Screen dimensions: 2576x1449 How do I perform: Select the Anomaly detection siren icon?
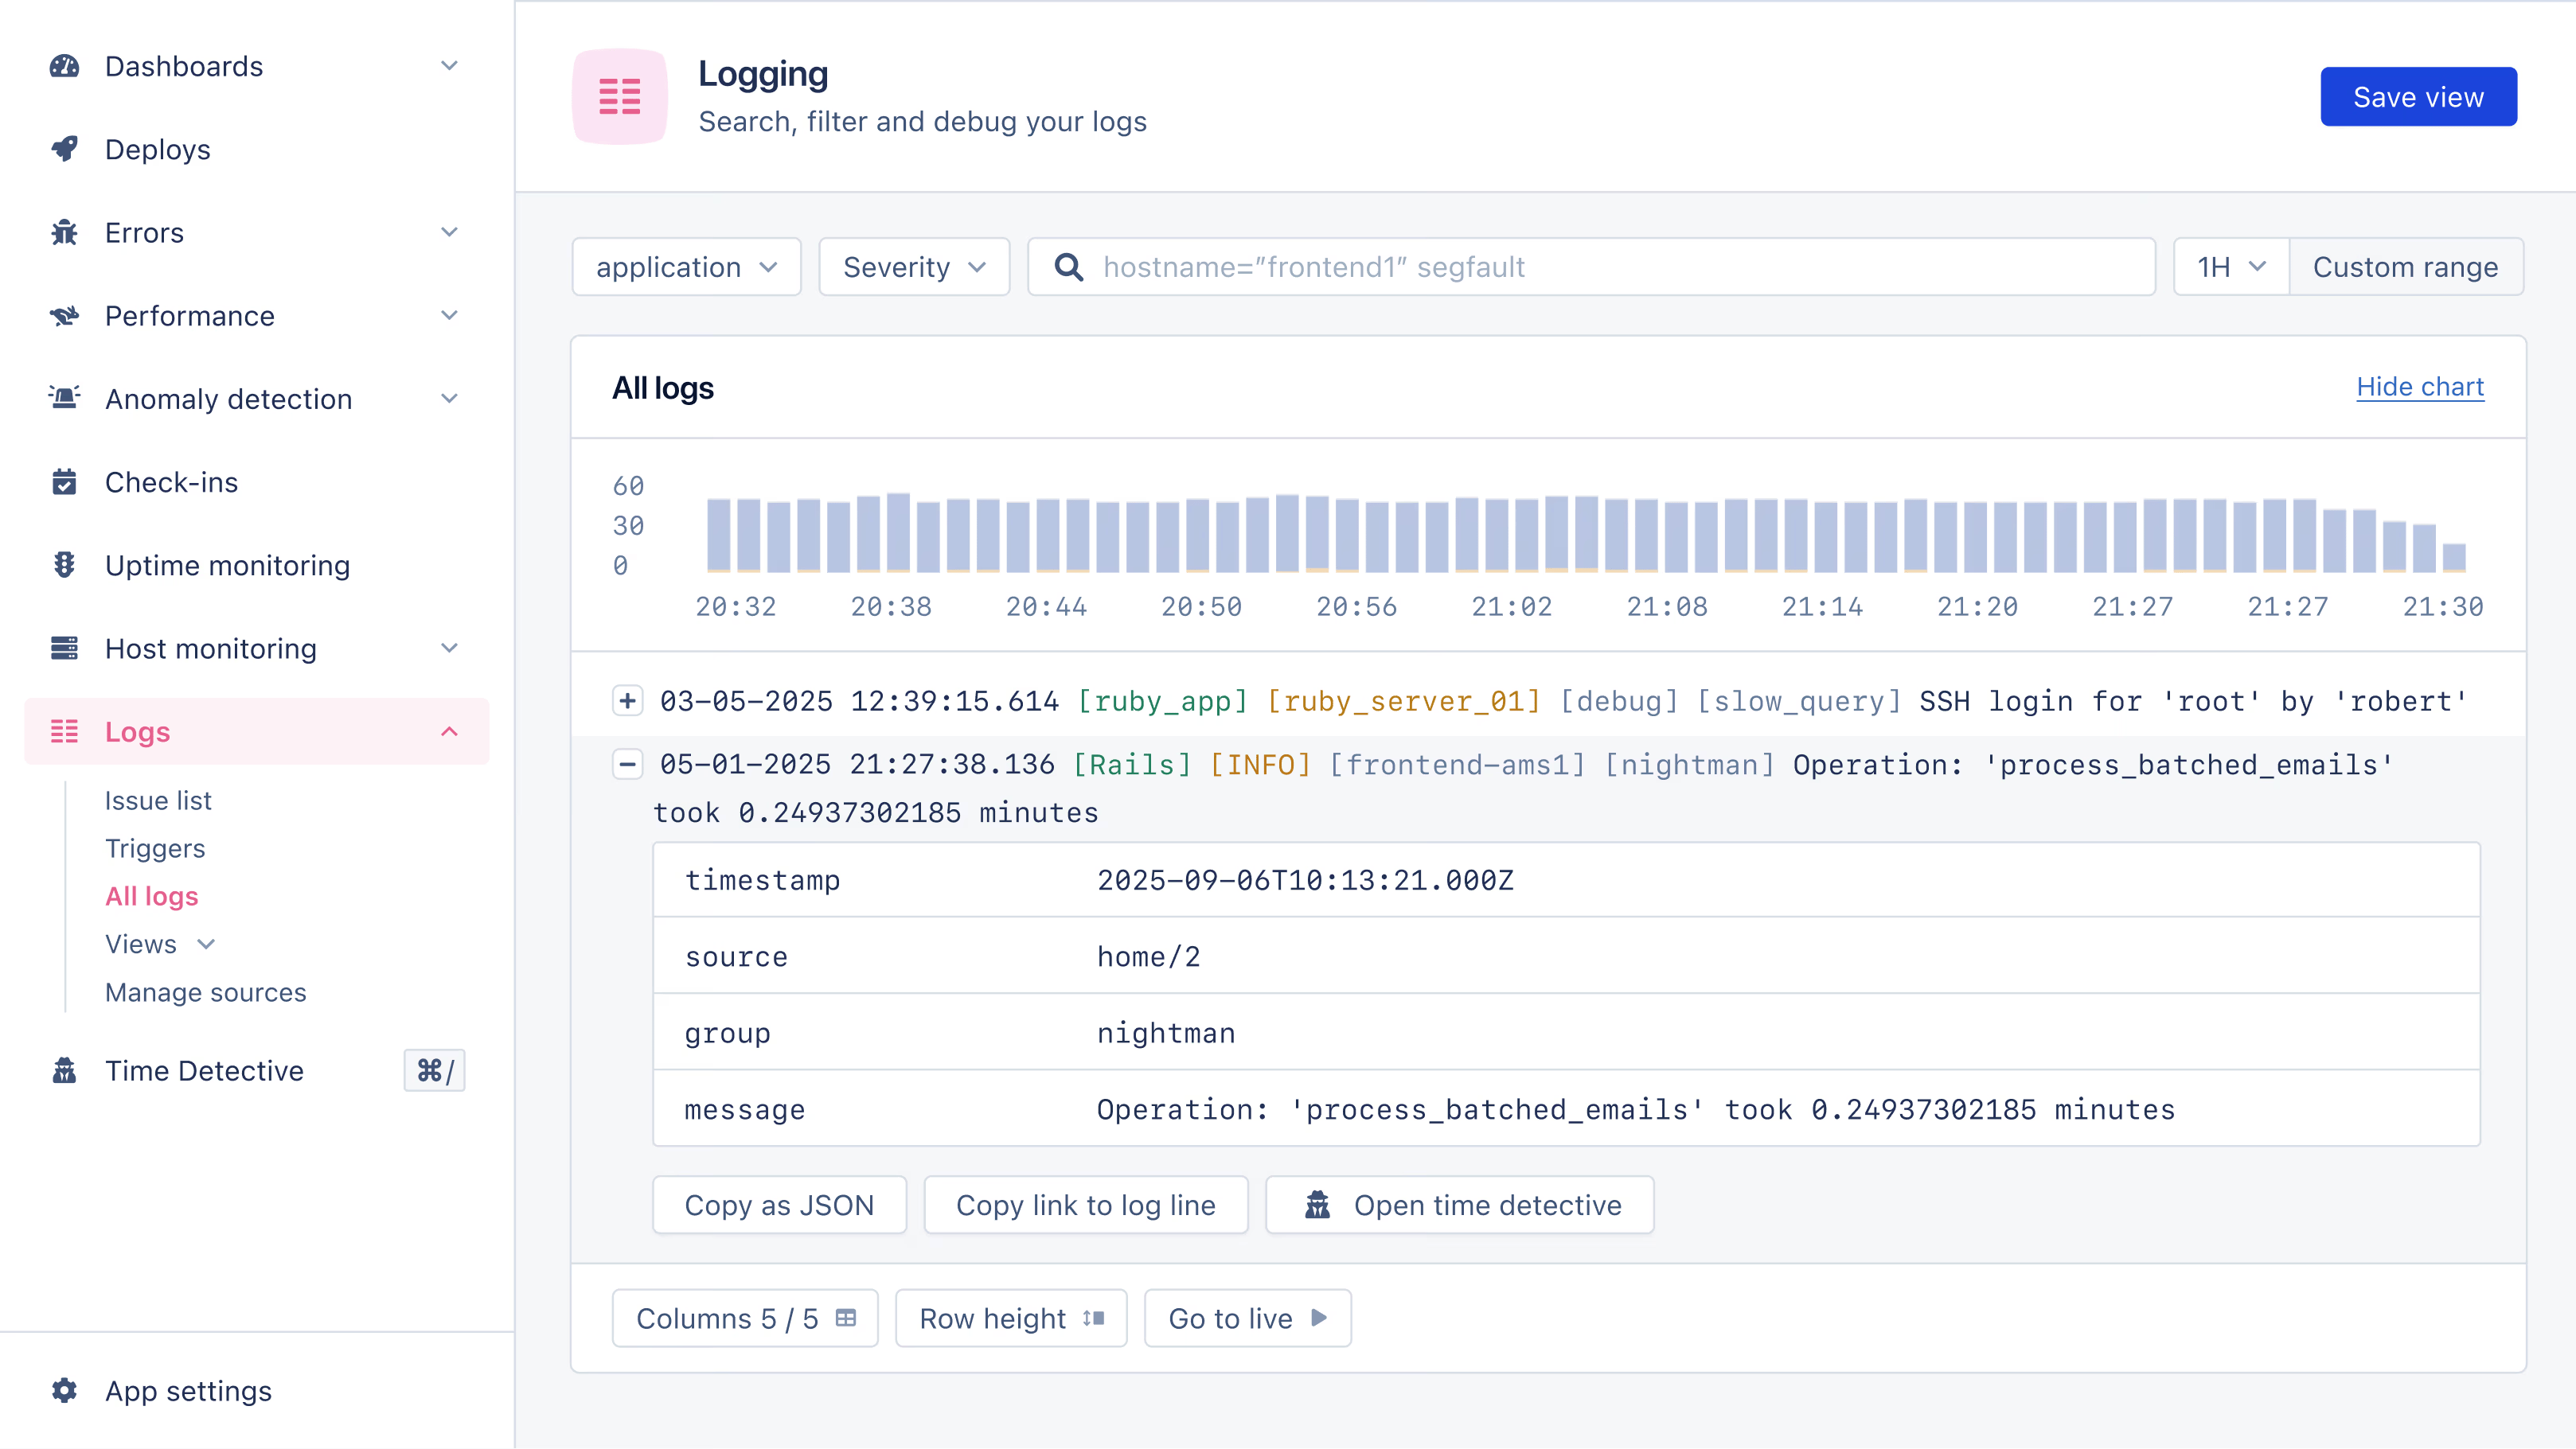64,399
